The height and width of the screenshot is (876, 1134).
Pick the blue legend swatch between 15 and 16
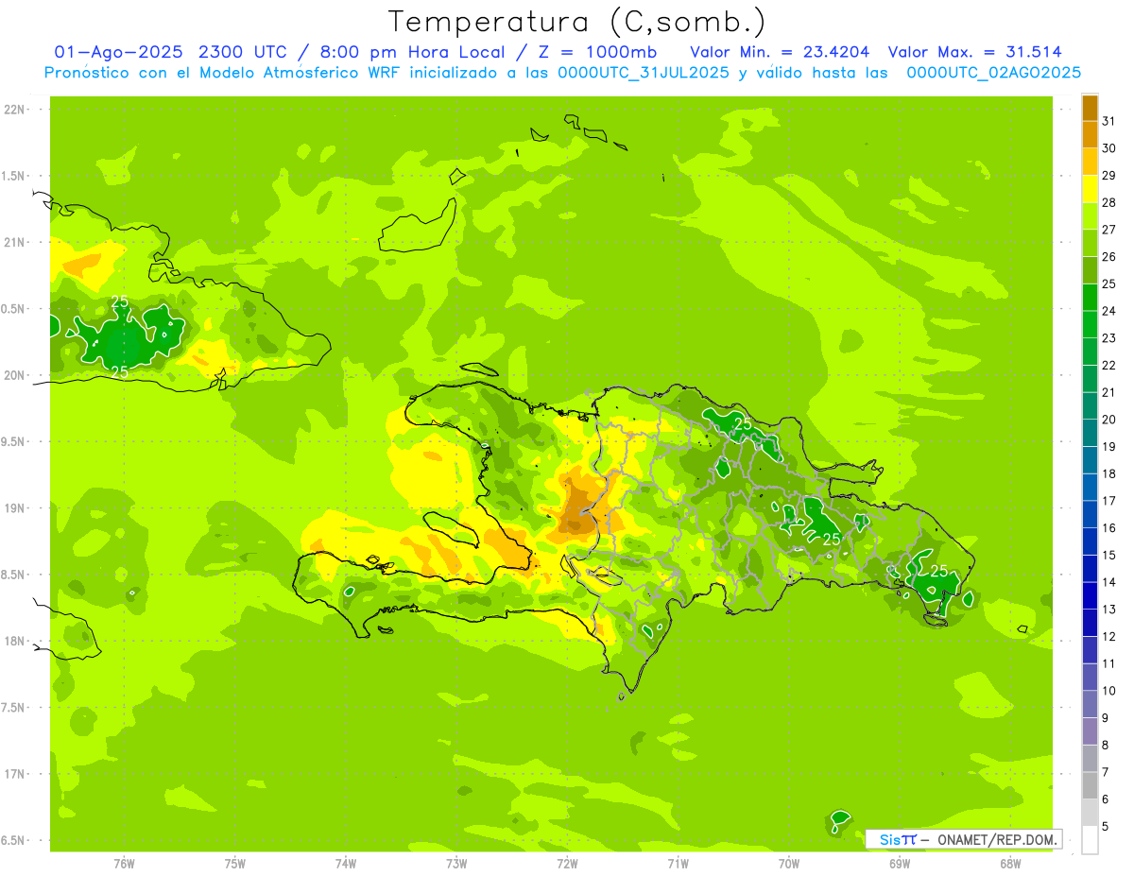coord(1090,541)
